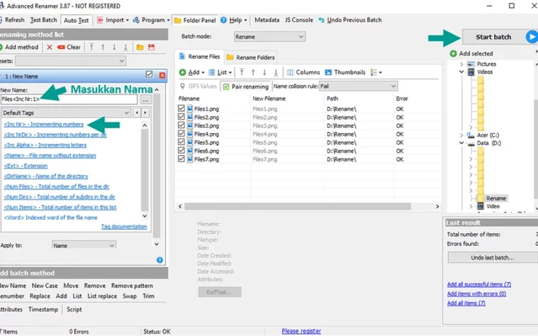Toggle Thumbnails view
Image resolution: width=538 pixels, height=336 pixels.
345,73
